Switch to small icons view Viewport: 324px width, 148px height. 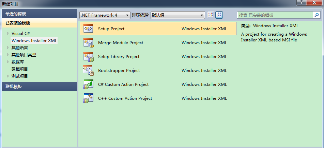click(x=211, y=15)
